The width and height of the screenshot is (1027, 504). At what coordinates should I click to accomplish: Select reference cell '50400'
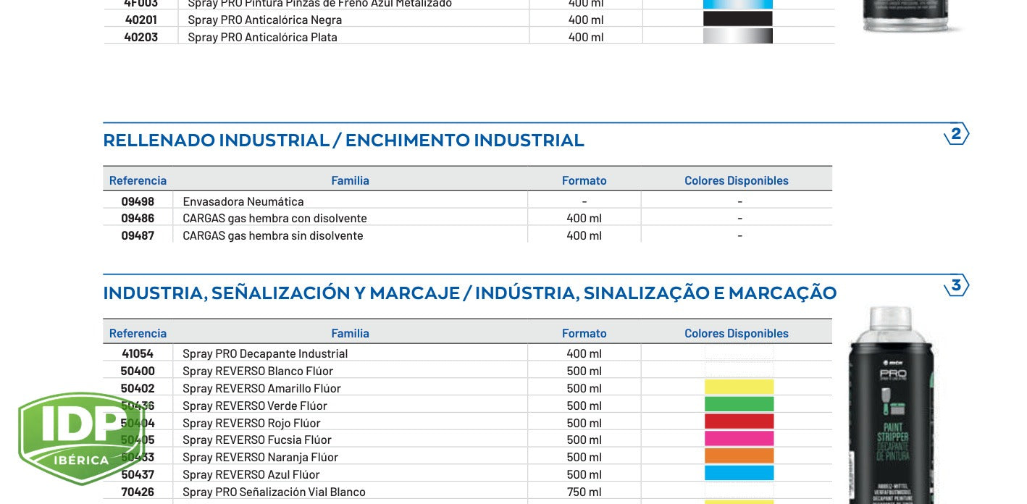pyautogui.click(x=138, y=371)
